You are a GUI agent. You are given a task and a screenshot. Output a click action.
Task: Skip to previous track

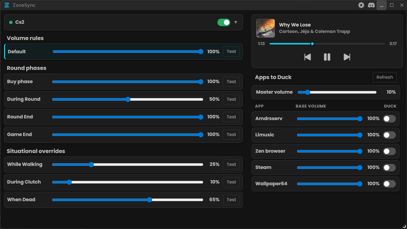(308, 57)
